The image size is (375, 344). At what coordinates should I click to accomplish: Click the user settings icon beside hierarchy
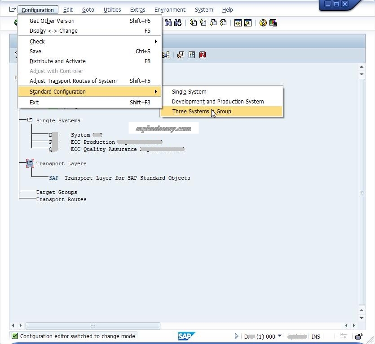(181, 55)
